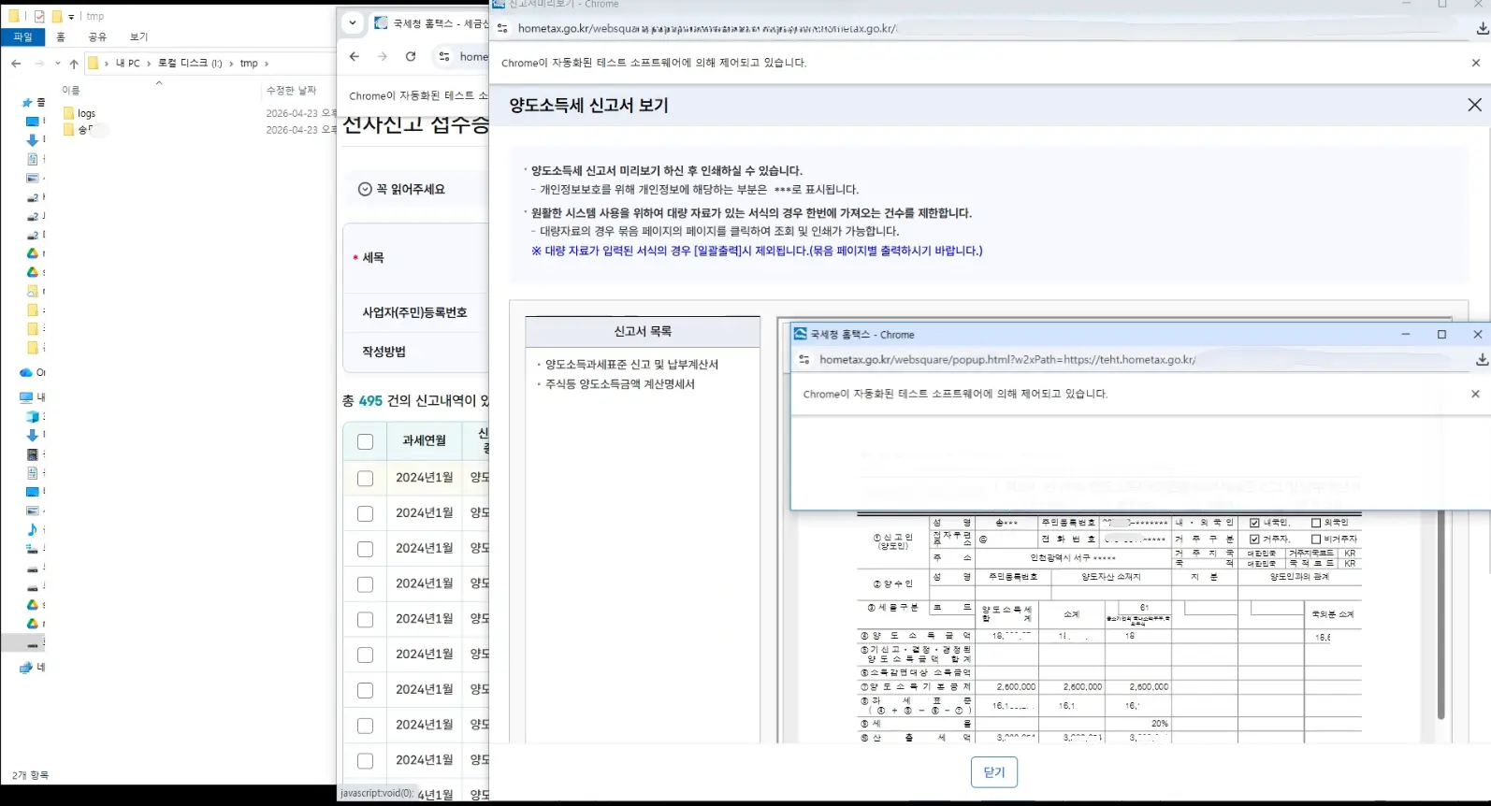1491x806 pixels.
Task: Click the 신고서 목록 panel header
Action: tap(643, 331)
